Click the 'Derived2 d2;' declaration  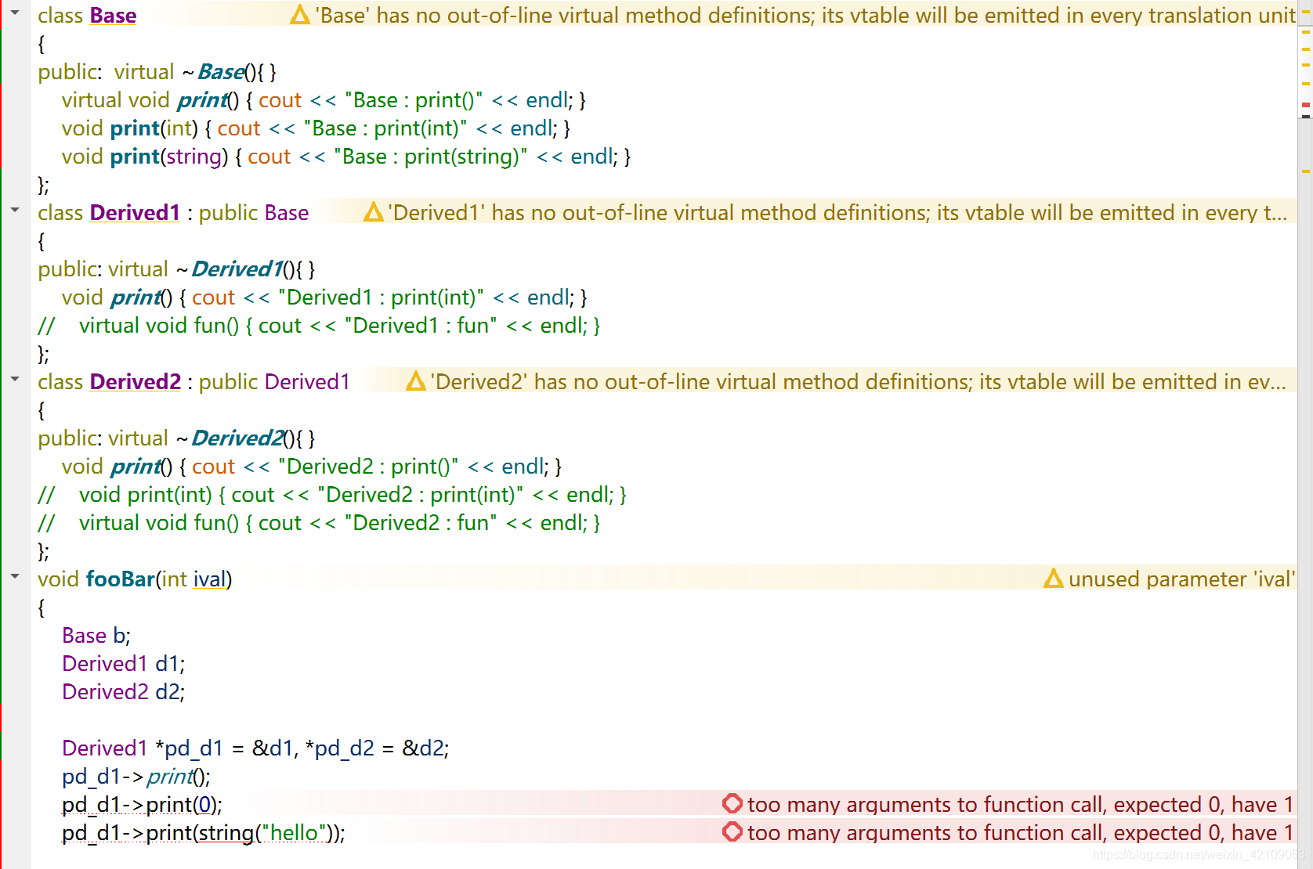(x=124, y=692)
